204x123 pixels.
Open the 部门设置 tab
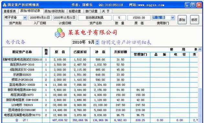tap(91, 11)
